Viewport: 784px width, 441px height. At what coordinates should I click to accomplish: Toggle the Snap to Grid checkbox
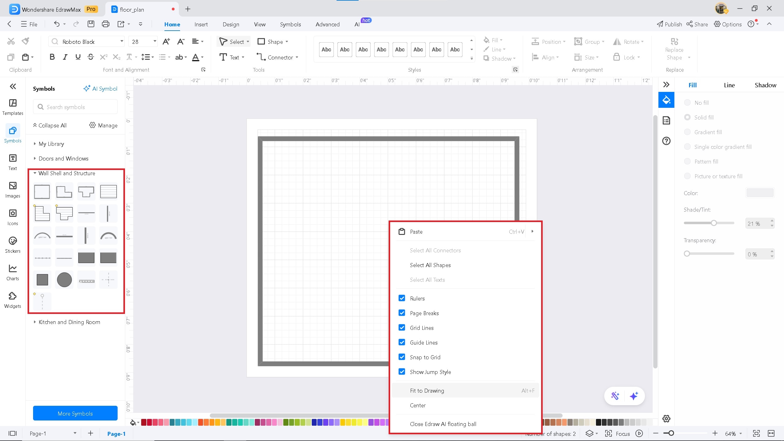(402, 357)
